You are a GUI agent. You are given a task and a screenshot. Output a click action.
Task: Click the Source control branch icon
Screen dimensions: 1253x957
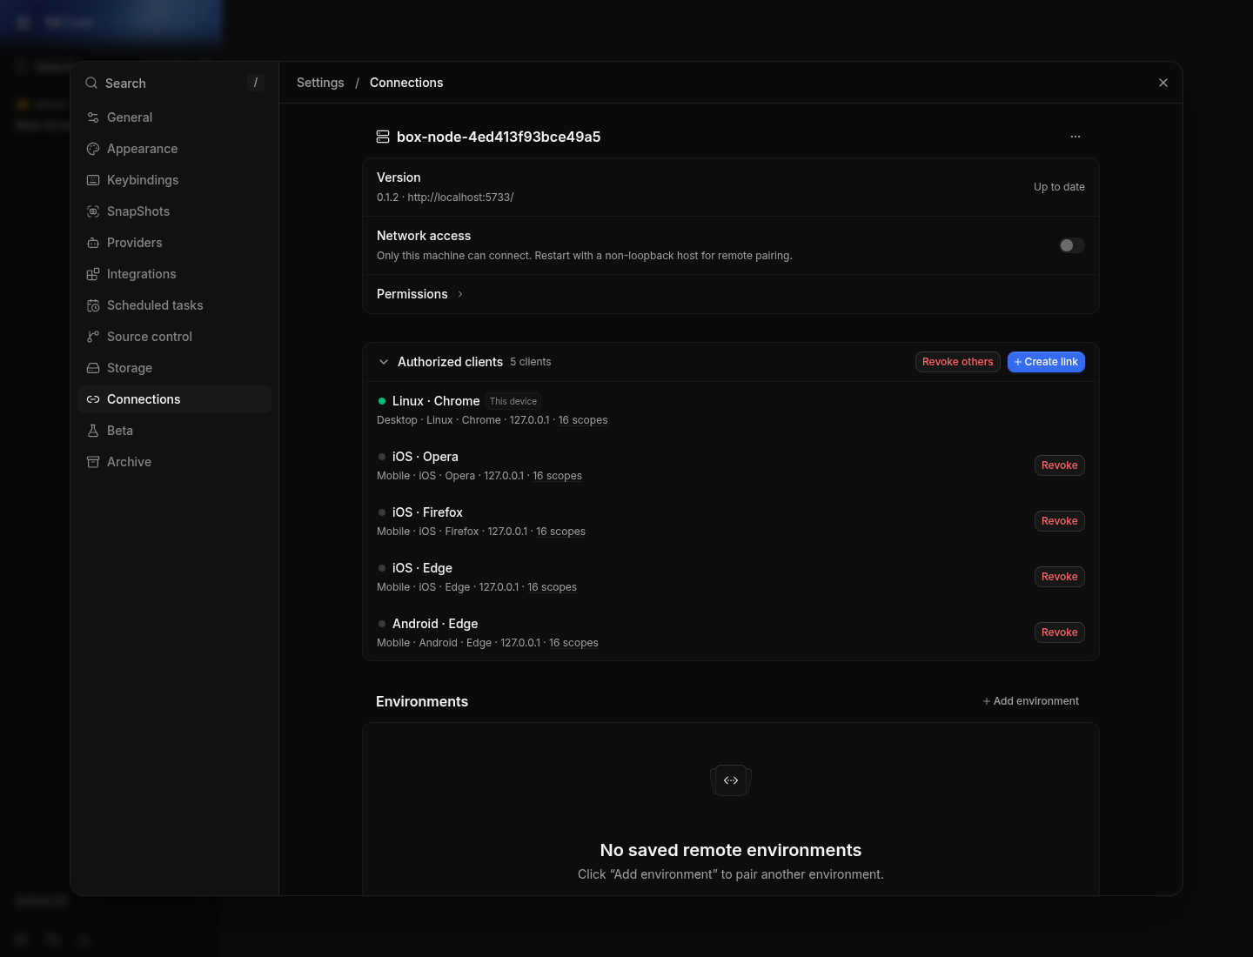pyautogui.click(x=93, y=337)
